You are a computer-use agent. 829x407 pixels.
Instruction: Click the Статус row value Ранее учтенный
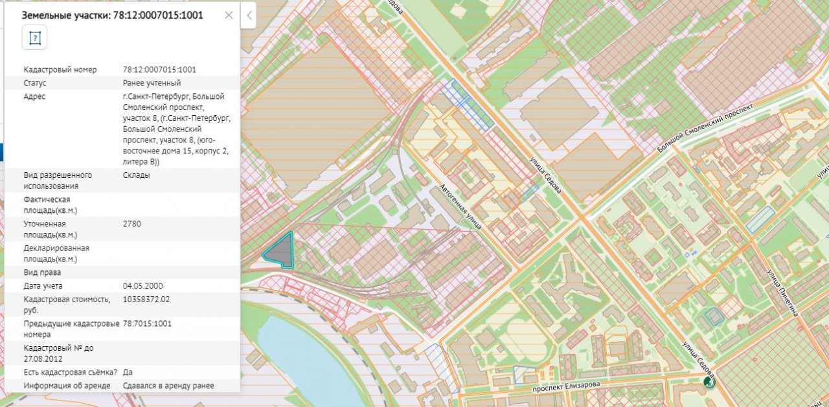pyautogui.click(x=152, y=83)
